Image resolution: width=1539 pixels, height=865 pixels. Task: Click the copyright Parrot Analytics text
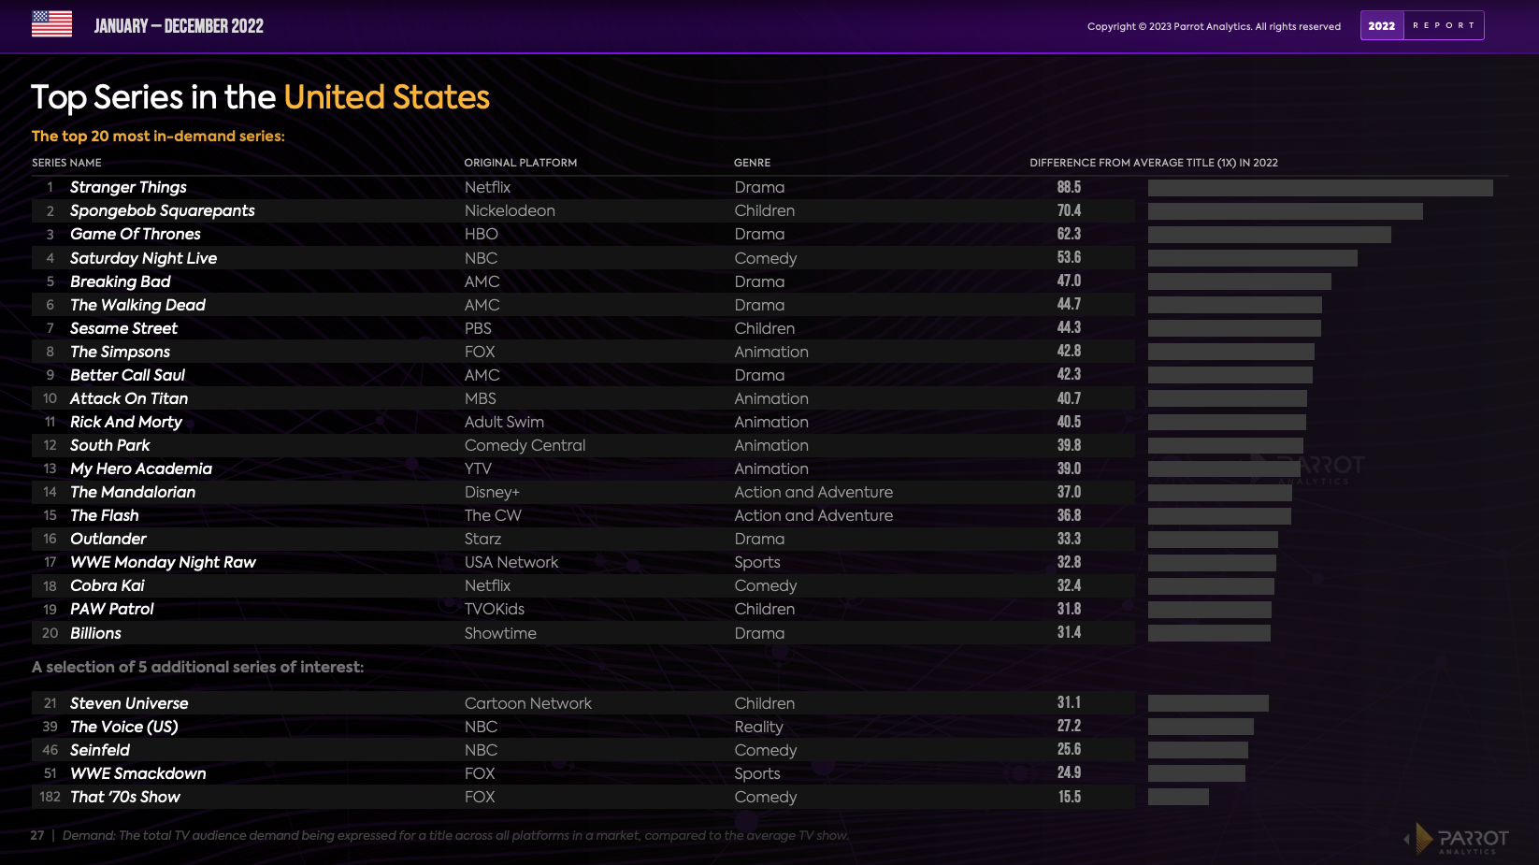click(x=1213, y=26)
